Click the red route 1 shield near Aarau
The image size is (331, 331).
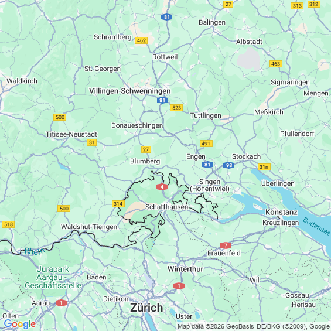[x=61, y=303]
